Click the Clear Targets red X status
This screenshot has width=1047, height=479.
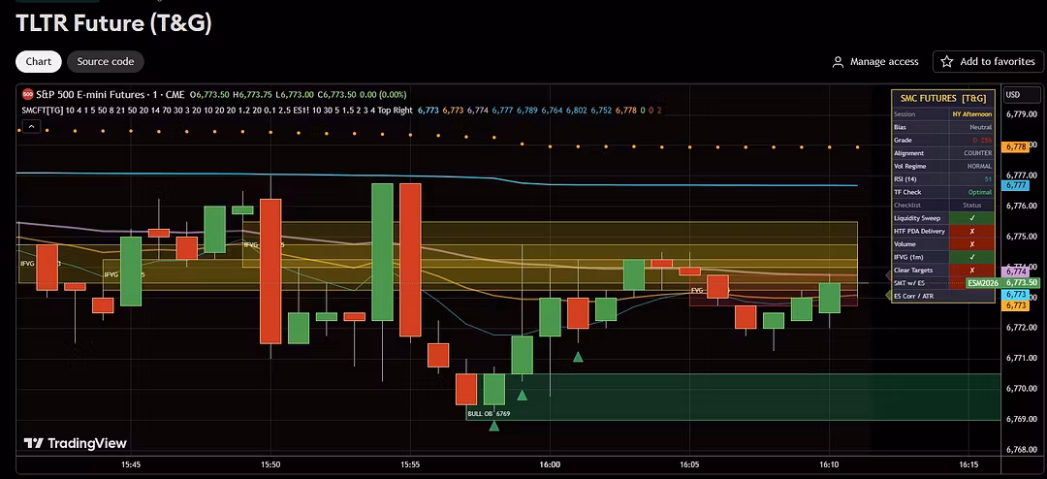[x=971, y=271]
